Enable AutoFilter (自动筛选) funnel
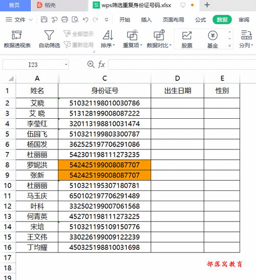256x280 pixels. tap(49, 39)
